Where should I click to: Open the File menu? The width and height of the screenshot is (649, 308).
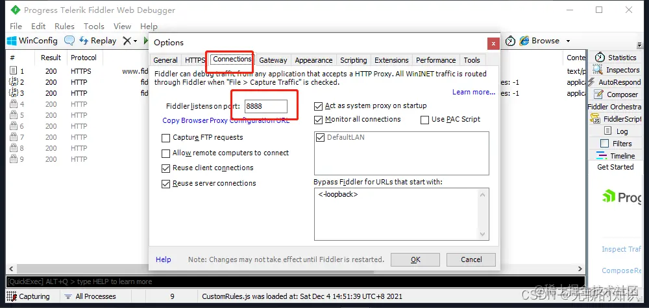16,26
